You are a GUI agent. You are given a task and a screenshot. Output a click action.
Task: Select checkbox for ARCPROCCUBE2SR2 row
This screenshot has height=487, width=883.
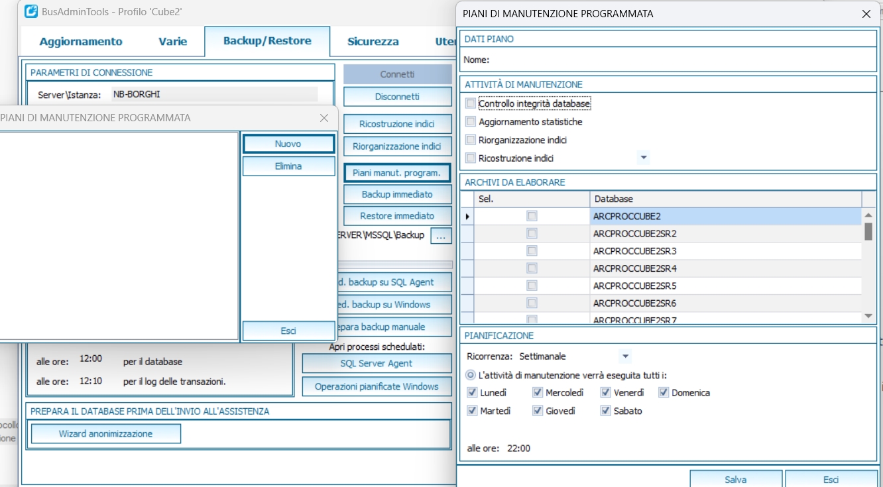(532, 233)
